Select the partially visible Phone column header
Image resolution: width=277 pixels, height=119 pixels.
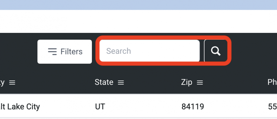(x=272, y=82)
